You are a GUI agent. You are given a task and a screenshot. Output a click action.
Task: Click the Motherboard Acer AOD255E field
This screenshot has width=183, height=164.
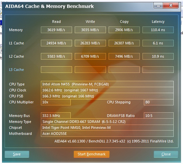pos(107,134)
